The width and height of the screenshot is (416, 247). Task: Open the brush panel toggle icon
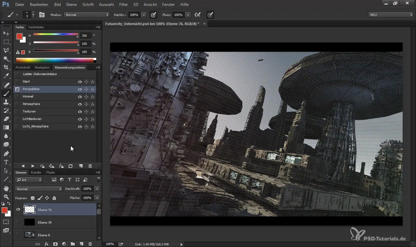(42, 15)
